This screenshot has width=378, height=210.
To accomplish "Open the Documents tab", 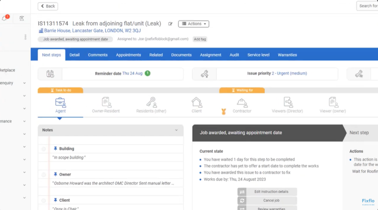I will tap(181, 55).
